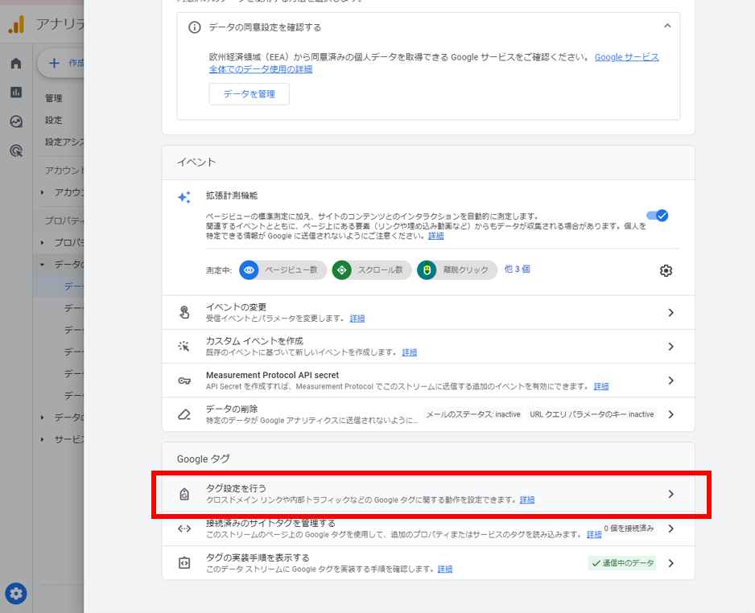Open 詳細 link under イベントの変更
Viewport: 755px width, 613px height.
(x=357, y=318)
